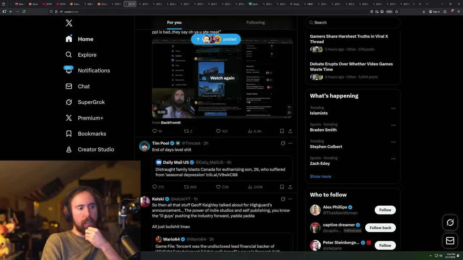Switch to the For you tab
463x260 pixels.
pyautogui.click(x=174, y=22)
